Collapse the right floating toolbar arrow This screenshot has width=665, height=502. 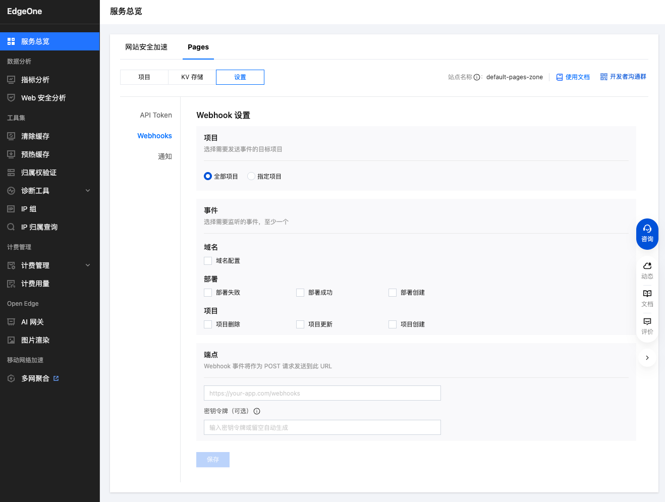click(647, 358)
